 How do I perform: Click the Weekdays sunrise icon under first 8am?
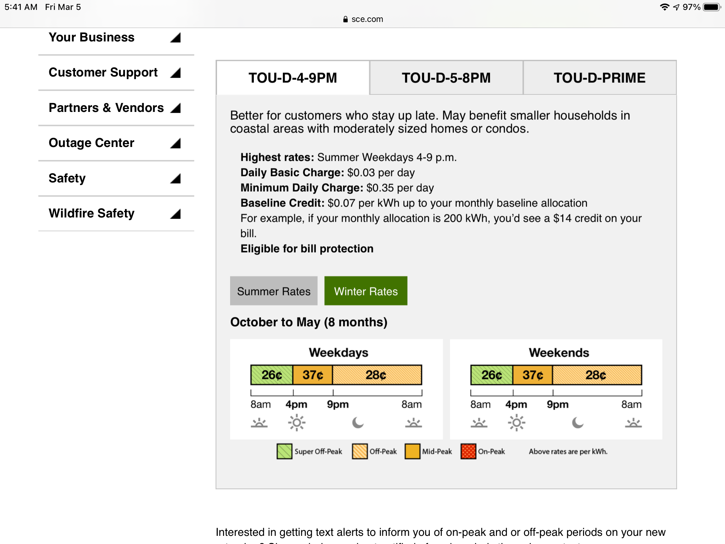[x=259, y=423]
